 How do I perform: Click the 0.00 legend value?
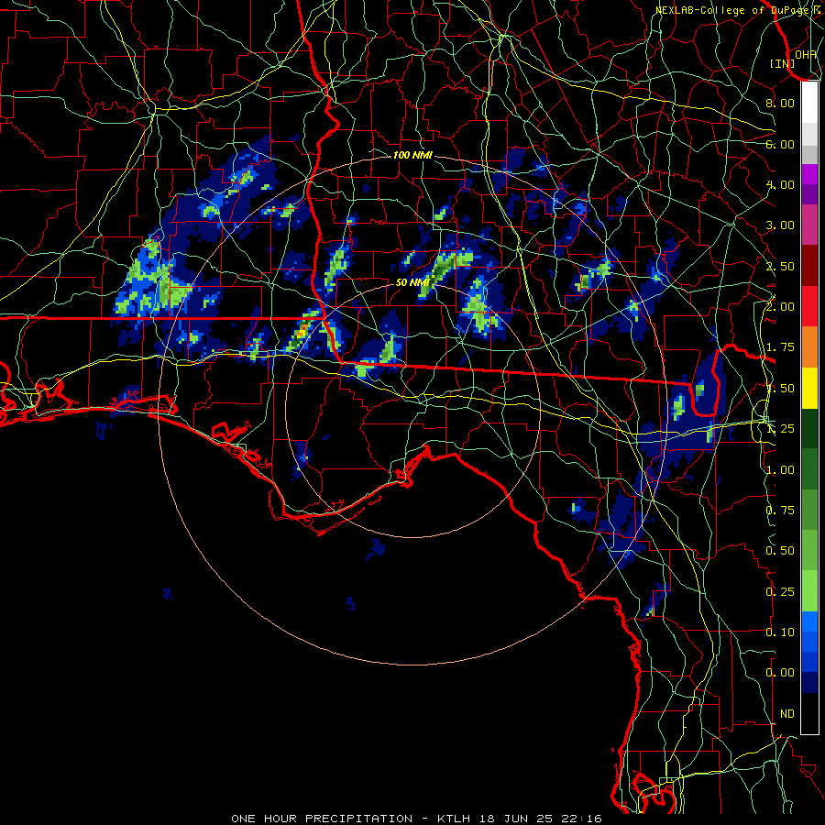coord(780,673)
